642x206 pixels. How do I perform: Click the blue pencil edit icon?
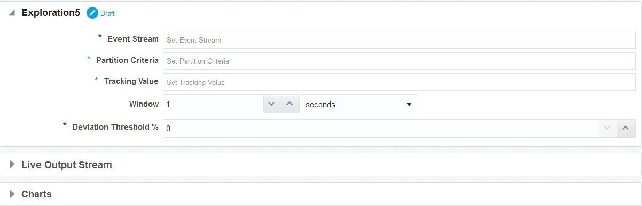(x=92, y=13)
